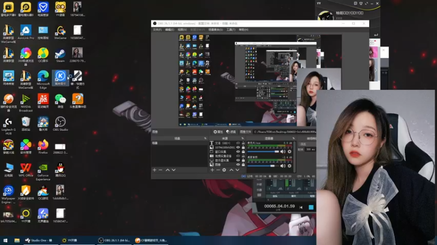The width and height of the screenshot is (437, 245).
Task: Select the highlighted Kugou Music K icon
Action: tap(60, 78)
